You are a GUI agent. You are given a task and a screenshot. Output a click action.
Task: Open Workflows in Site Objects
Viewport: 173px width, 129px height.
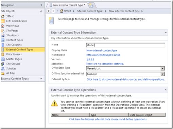tap(13, 26)
